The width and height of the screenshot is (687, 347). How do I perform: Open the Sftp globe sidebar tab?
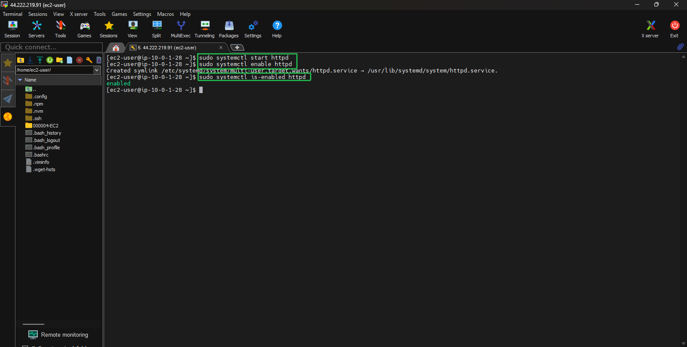coord(8,117)
